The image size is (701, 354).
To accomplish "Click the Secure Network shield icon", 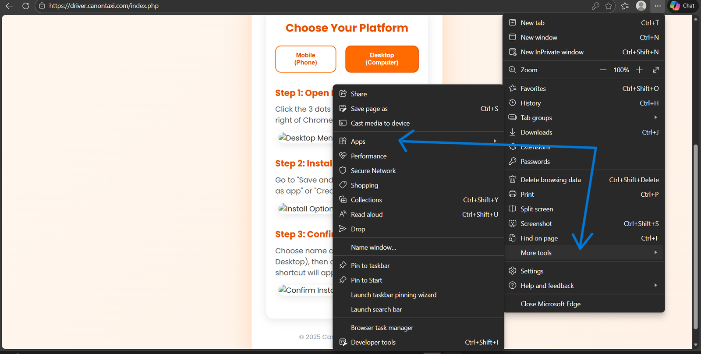I will tap(343, 170).
